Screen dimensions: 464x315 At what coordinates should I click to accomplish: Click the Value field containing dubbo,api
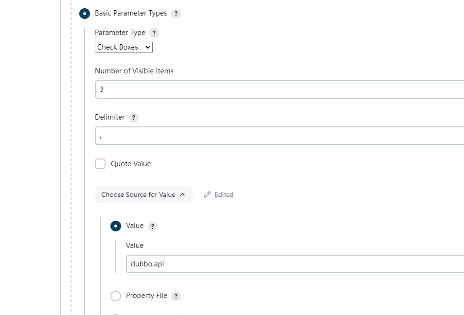pyautogui.click(x=295, y=264)
